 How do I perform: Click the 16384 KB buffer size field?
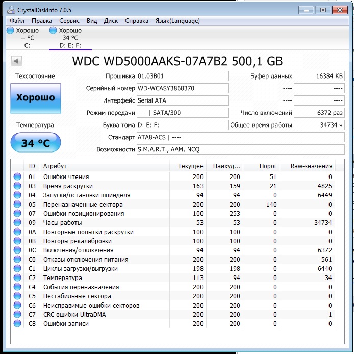coord(319,76)
